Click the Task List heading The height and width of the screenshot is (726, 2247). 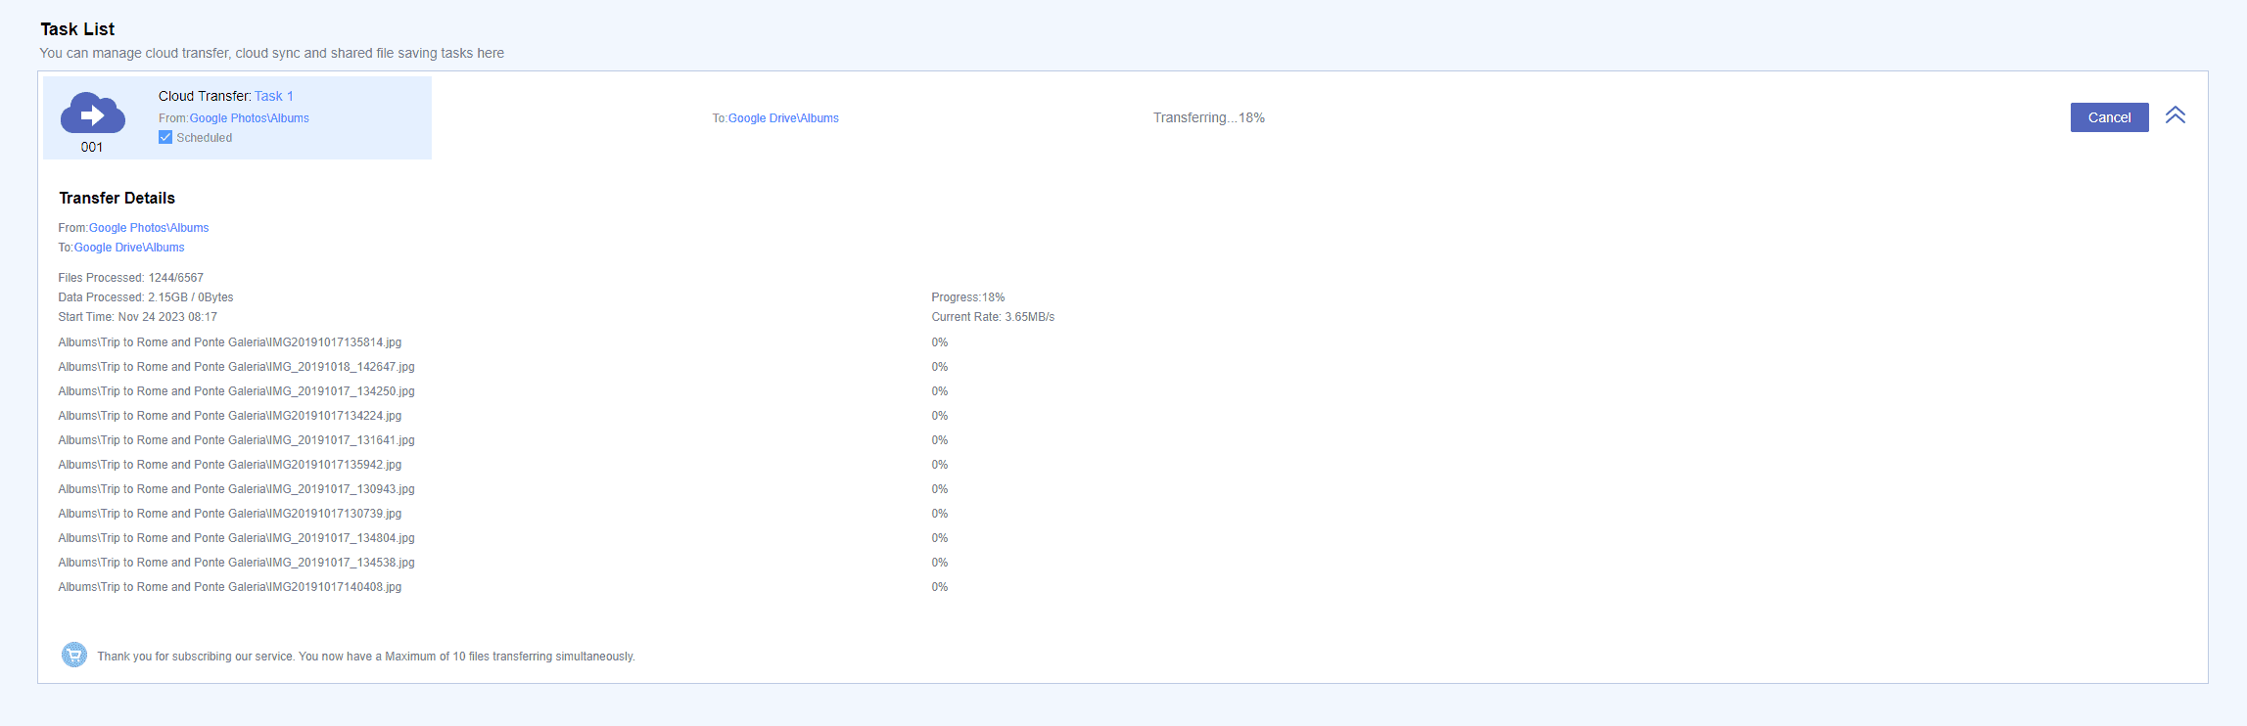[x=77, y=29]
